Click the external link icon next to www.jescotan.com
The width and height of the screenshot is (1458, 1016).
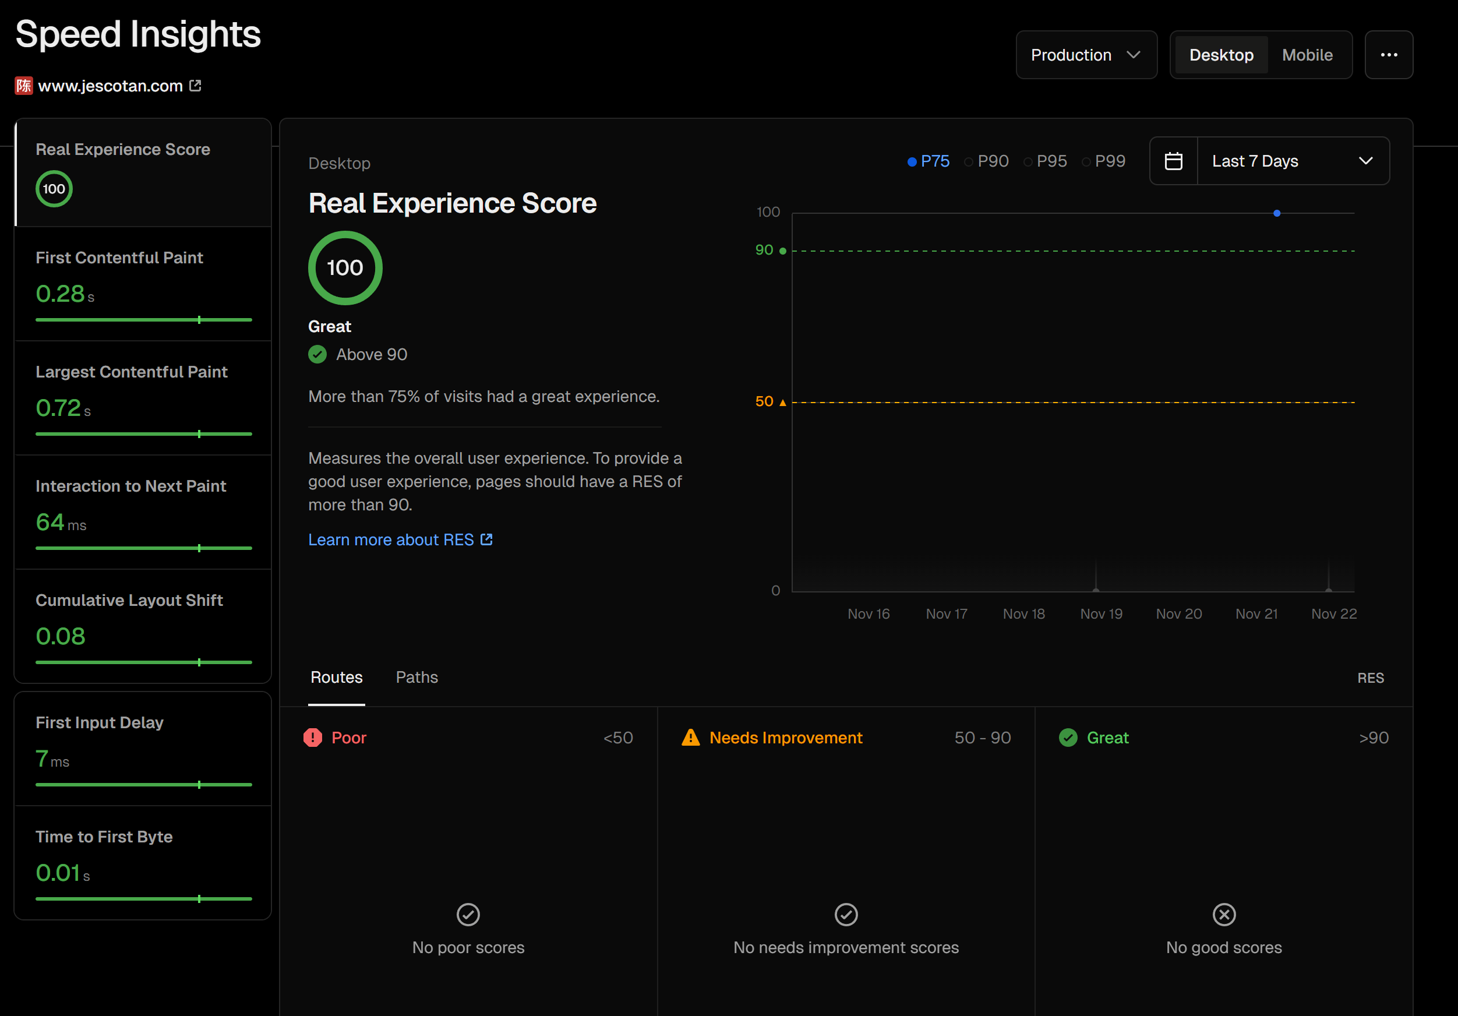[x=195, y=85]
